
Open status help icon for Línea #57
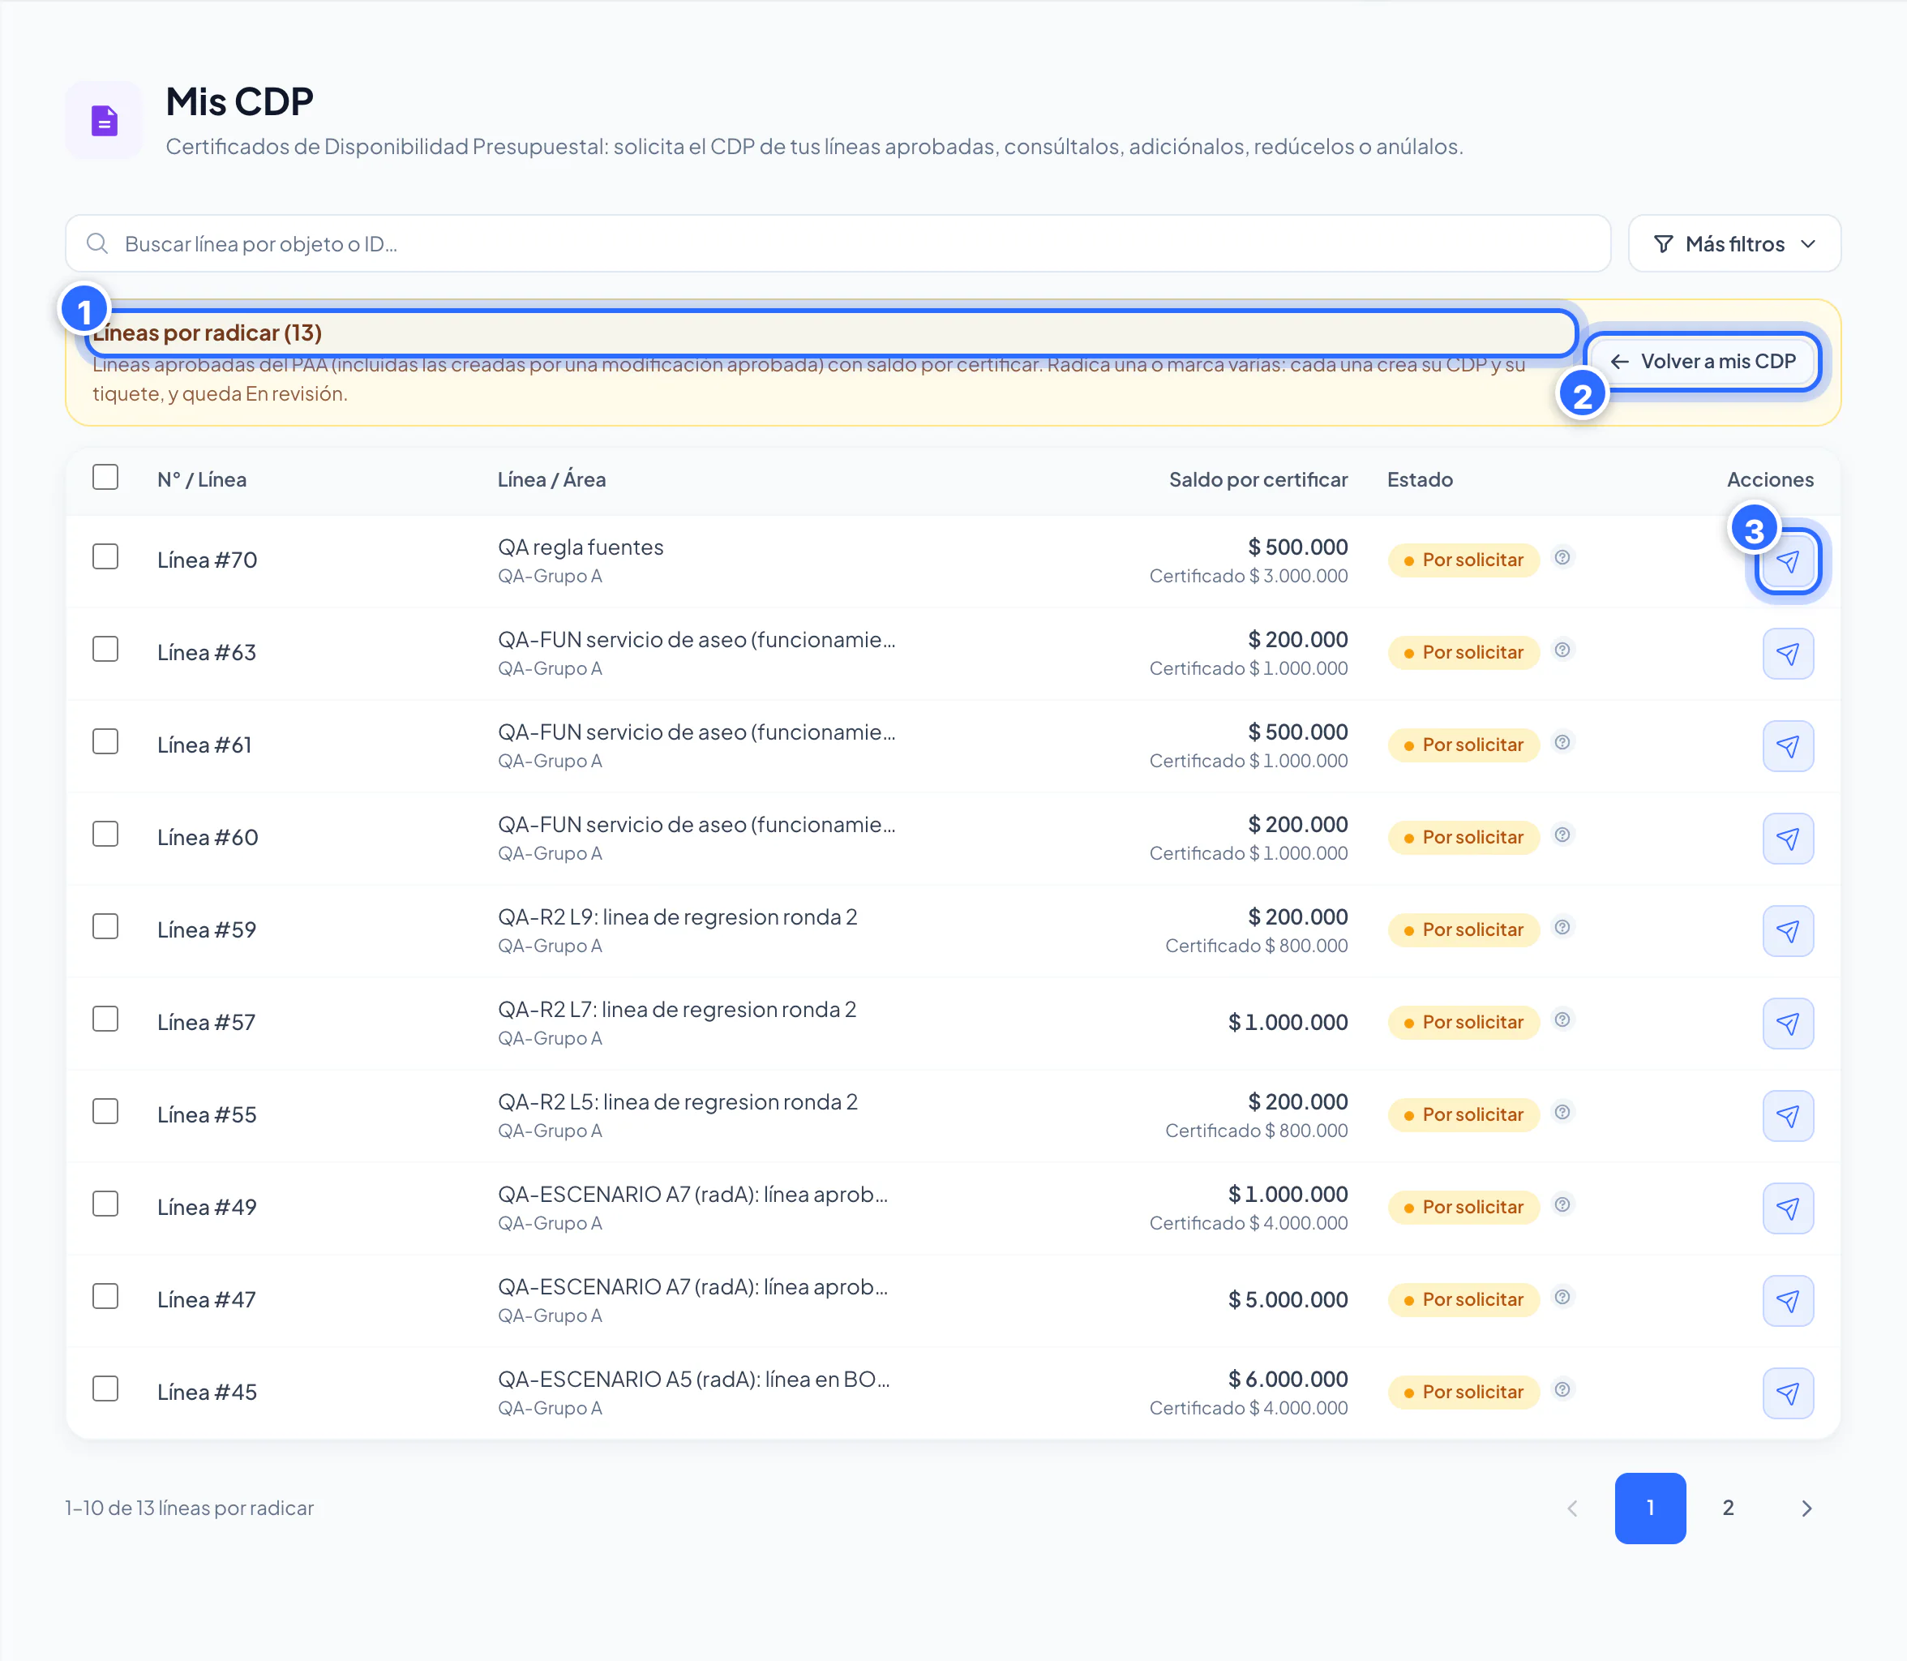point(1562,1019)
